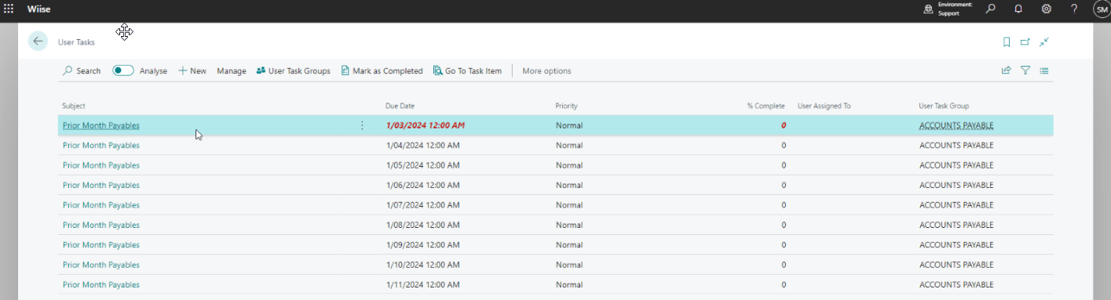Toggle the filter pane funnel icon
The image size is (1111, 300).
click(x=1025, y=70)
